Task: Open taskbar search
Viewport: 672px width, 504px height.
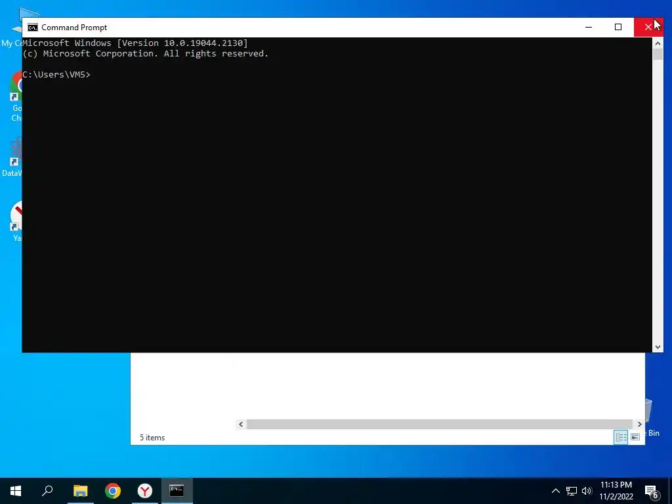Action: coord(47,491)
